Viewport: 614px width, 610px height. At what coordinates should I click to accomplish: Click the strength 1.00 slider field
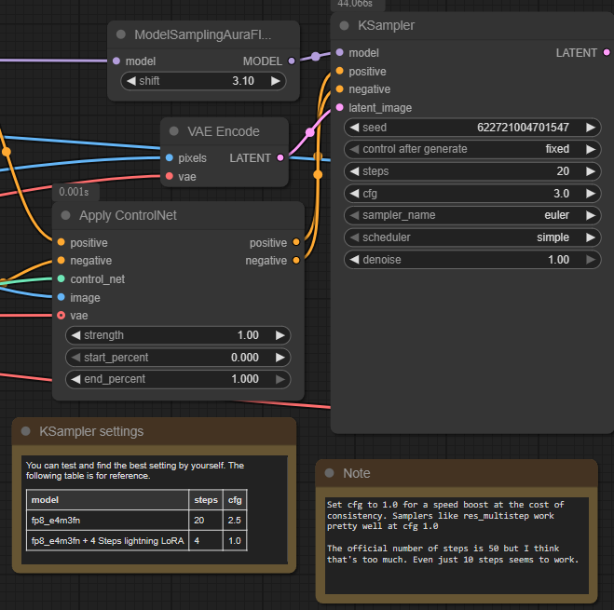coord(178,335)
